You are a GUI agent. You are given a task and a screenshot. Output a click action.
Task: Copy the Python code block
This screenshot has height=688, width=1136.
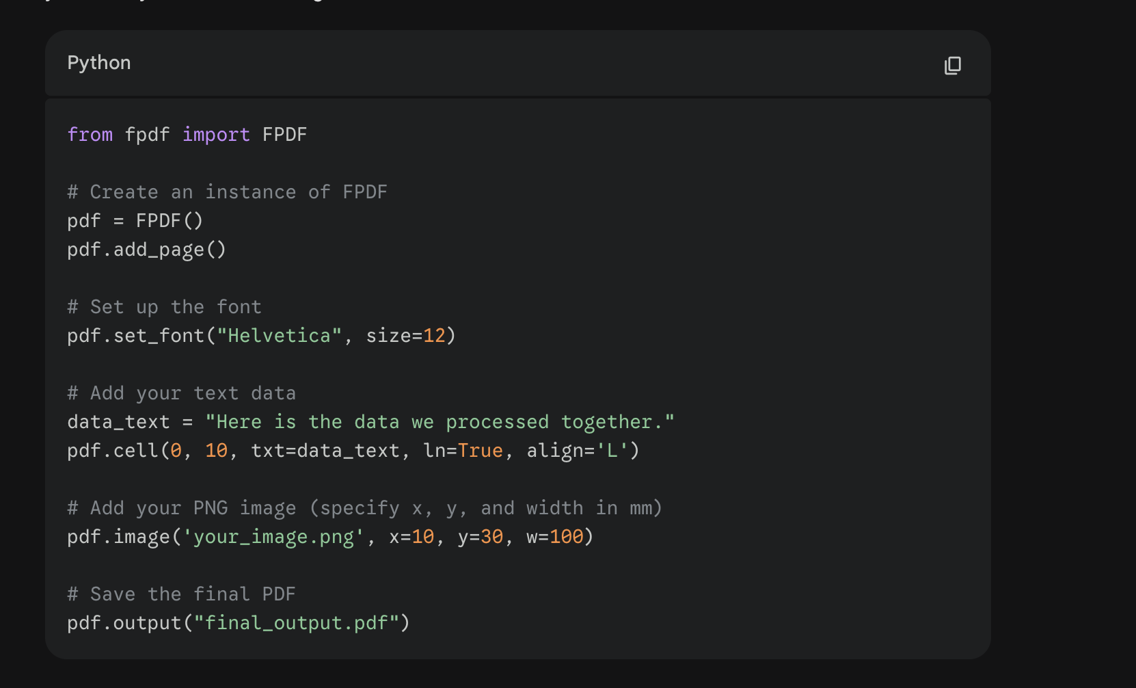pos(952,65)
